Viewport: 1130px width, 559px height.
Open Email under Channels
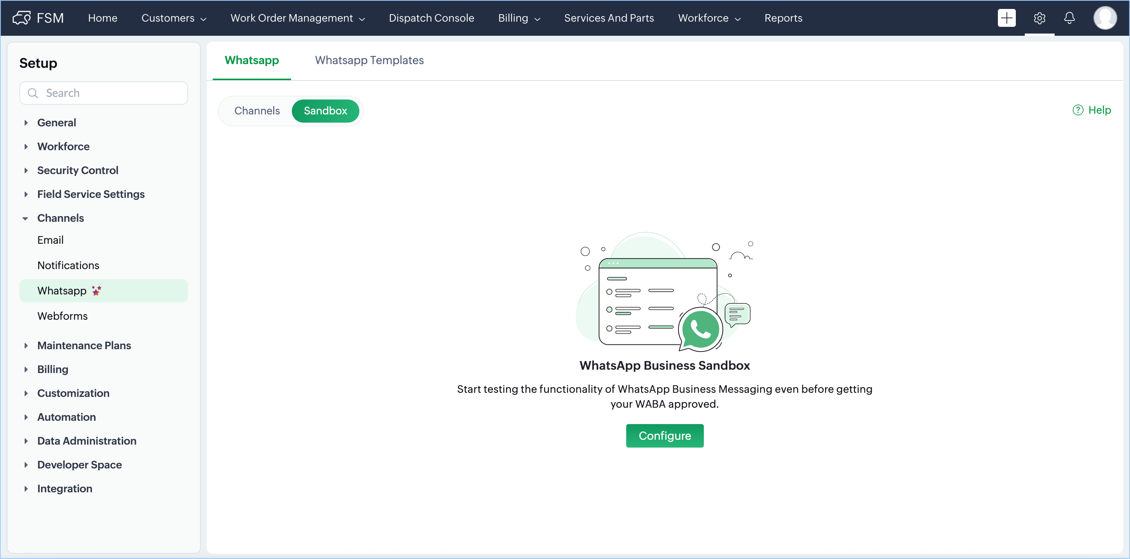click(x=50, y=240)
